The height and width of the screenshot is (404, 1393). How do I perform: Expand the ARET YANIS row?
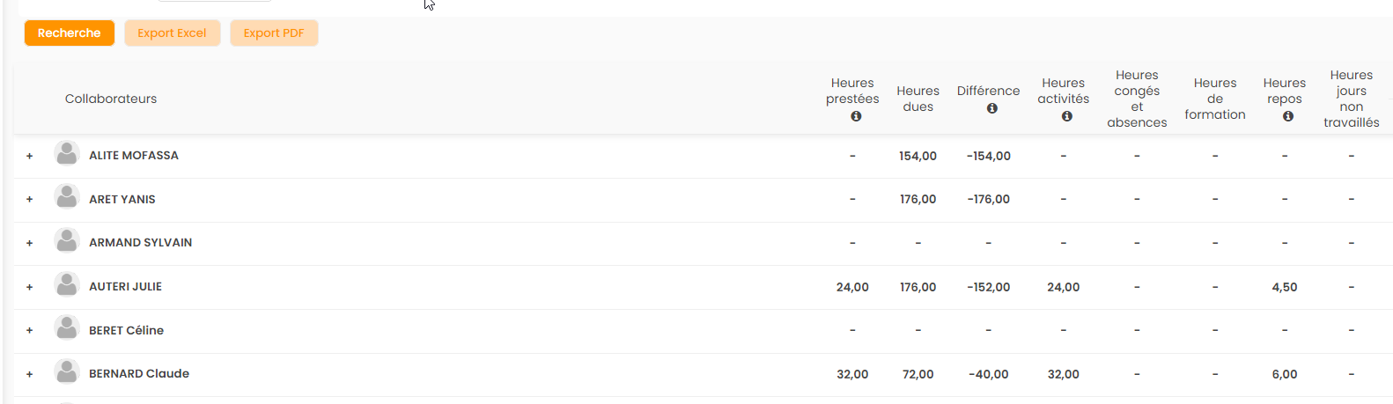pyautogui.click(x=30, y=200)
